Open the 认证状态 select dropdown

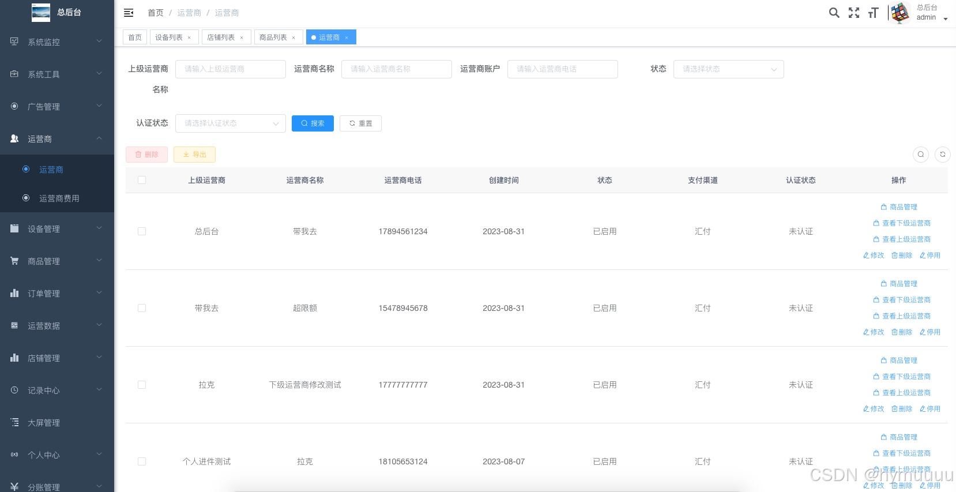pos(231,123)
